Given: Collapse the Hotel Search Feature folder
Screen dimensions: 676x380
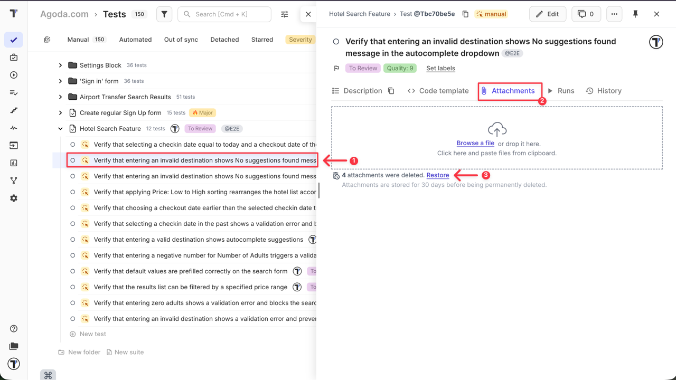Looking at the screenshot, I should coord(60,128).
